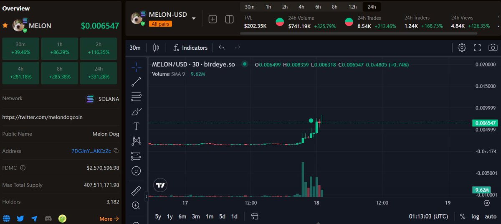Select the brush drawing tool
The height and width of the screenshot is (224, 501).
pyautogui.click(x=136, y=112)
